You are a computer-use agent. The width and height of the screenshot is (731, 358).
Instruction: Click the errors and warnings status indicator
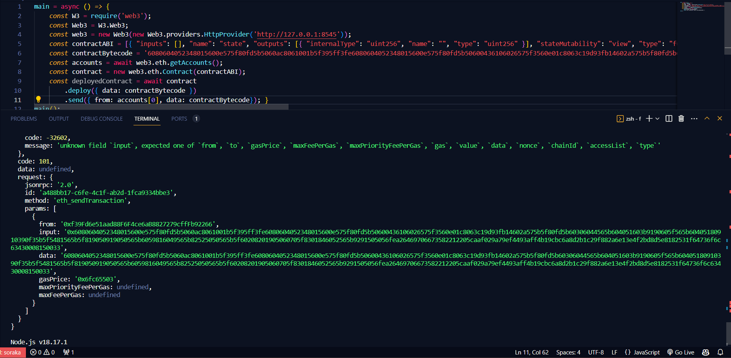click(42, 352)
